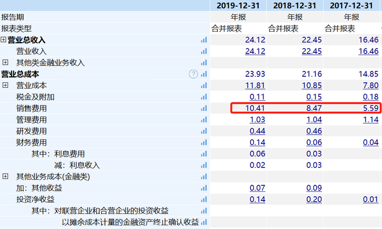The image size is (382, 229).
Task: Open chart icon for 营业成本 row
Action: pos(204,86)
